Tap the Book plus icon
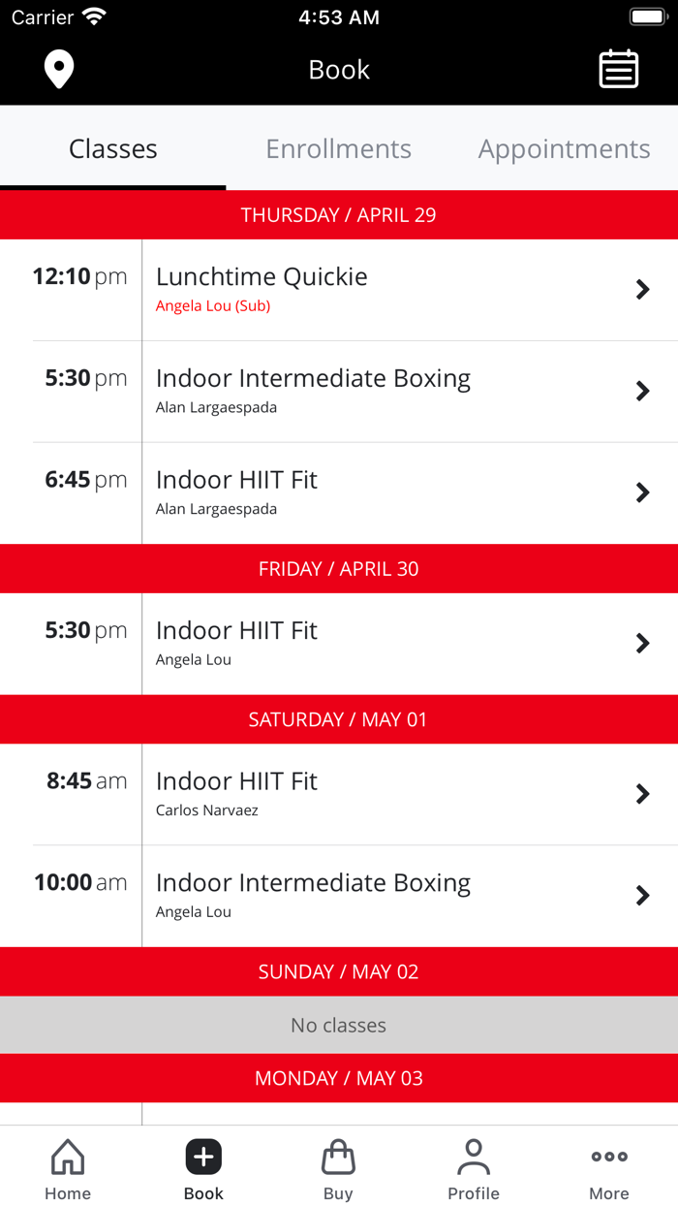 coord(202,1157)
